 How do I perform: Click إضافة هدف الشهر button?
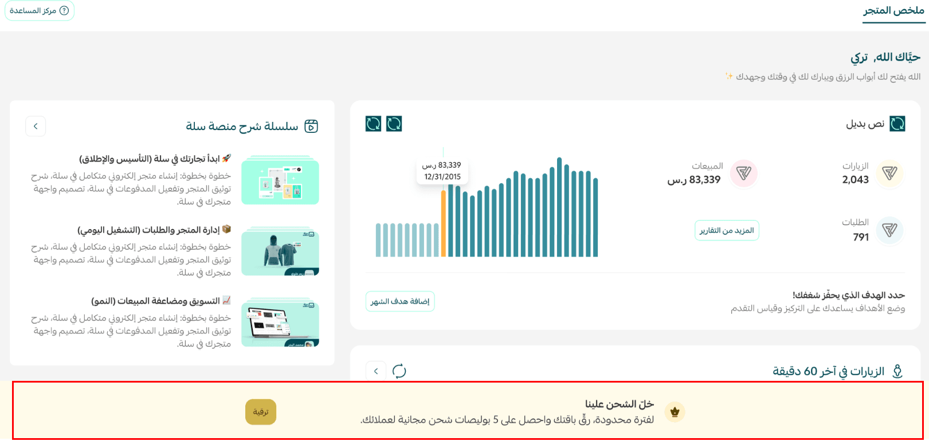click(400, 301)
